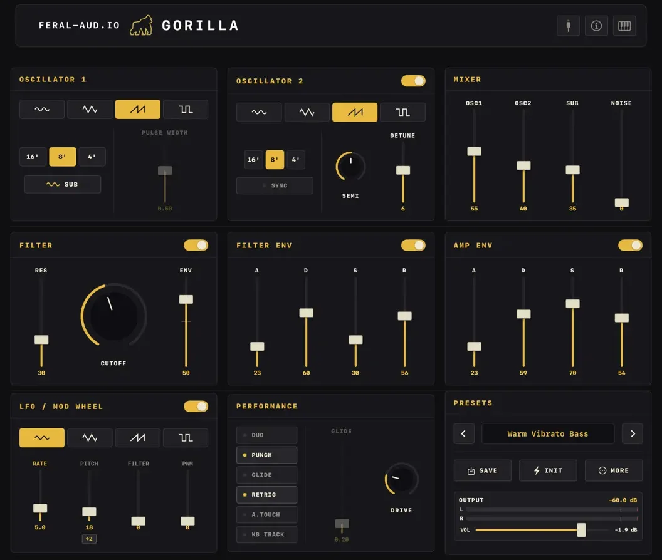
Task: Disable PUNCH performance mode
Action: (x=267, y=455)
